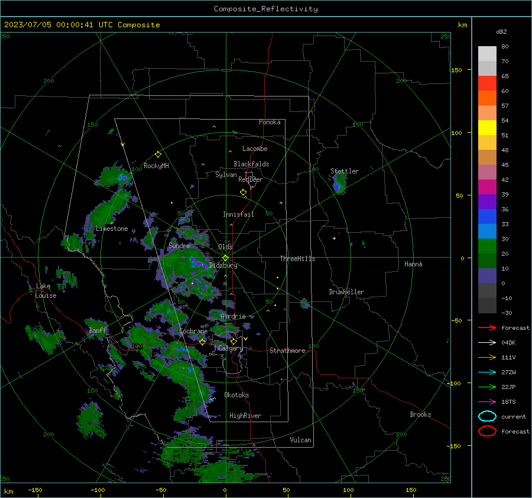Click the red forecast ellipse symbol
Image resolution: width=532 pixels, height=498 pixels.
tap(487, 431)
